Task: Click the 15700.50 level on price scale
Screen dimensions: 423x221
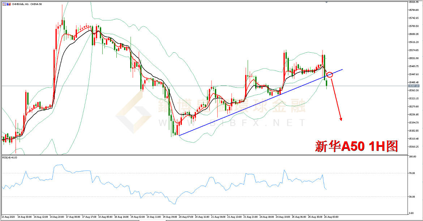Action: click(414, 26)
